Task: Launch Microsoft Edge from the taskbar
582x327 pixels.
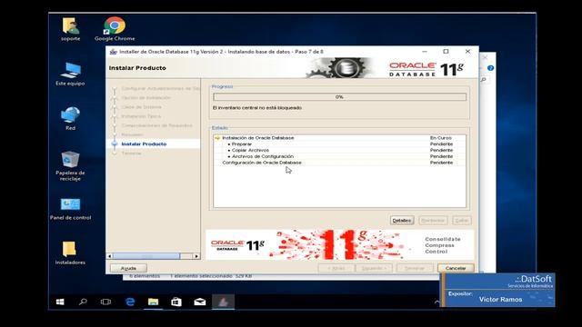Action: pyautogui.click(x=130, y=302)
